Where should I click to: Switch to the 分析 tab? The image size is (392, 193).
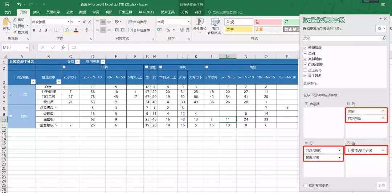click(x=184, y=12)
